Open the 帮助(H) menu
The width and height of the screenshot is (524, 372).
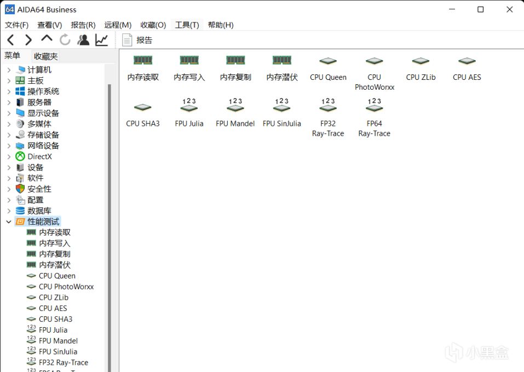click(x=221, y=25)
